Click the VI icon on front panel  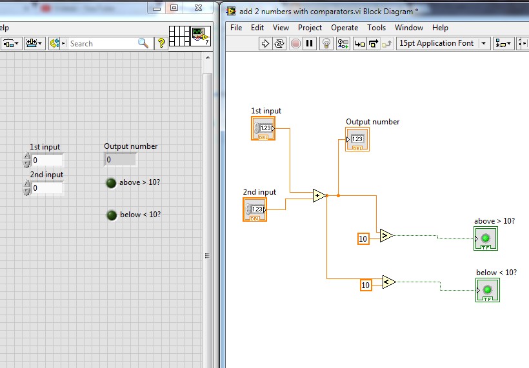(201, 36)
